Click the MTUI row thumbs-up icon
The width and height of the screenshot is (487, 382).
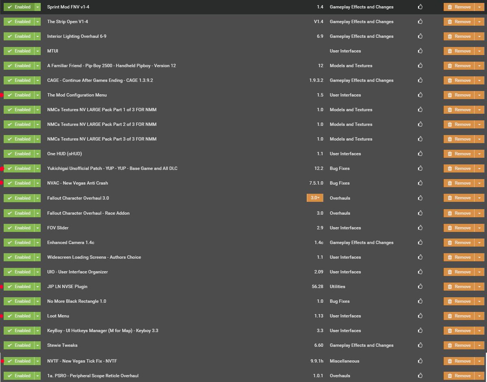click(420, 51)
